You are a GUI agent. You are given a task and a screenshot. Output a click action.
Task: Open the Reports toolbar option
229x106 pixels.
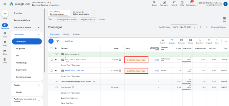click(190, 41)
